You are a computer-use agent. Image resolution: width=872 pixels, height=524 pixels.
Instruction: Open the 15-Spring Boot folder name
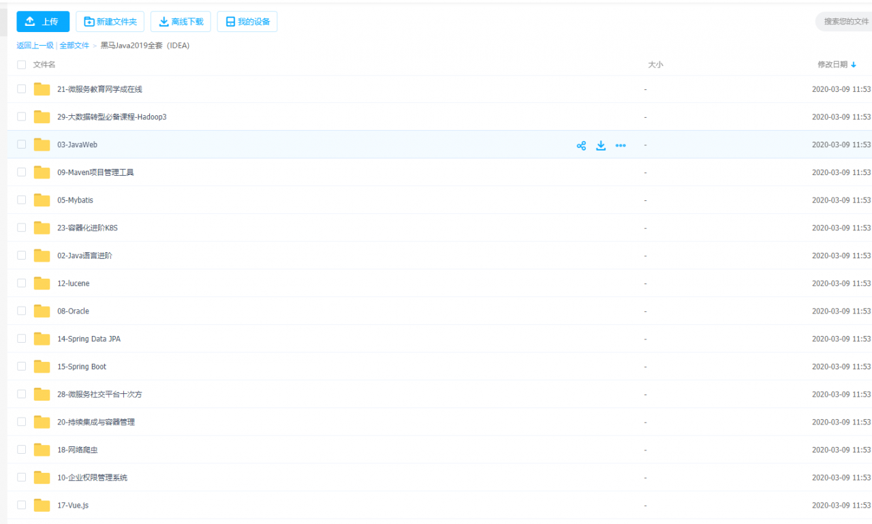[82, 367]
